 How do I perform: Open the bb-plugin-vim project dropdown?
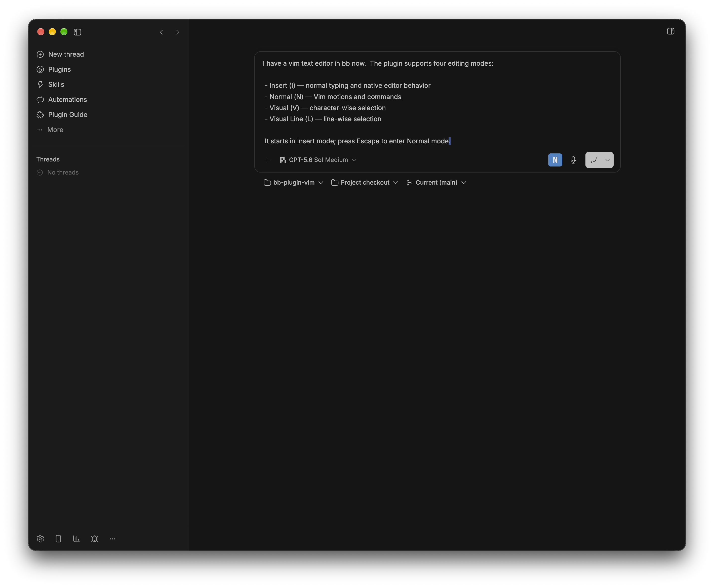point(293,183)
